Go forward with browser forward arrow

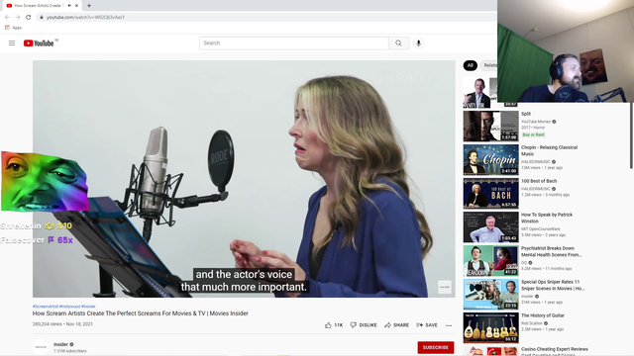tap(18, 18)
